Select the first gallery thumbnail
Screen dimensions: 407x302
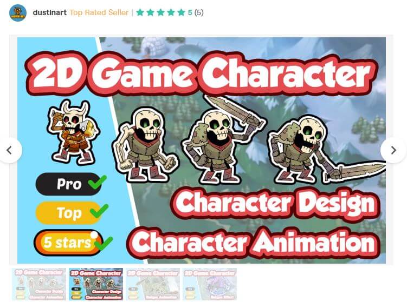click(x=39, y=284)
